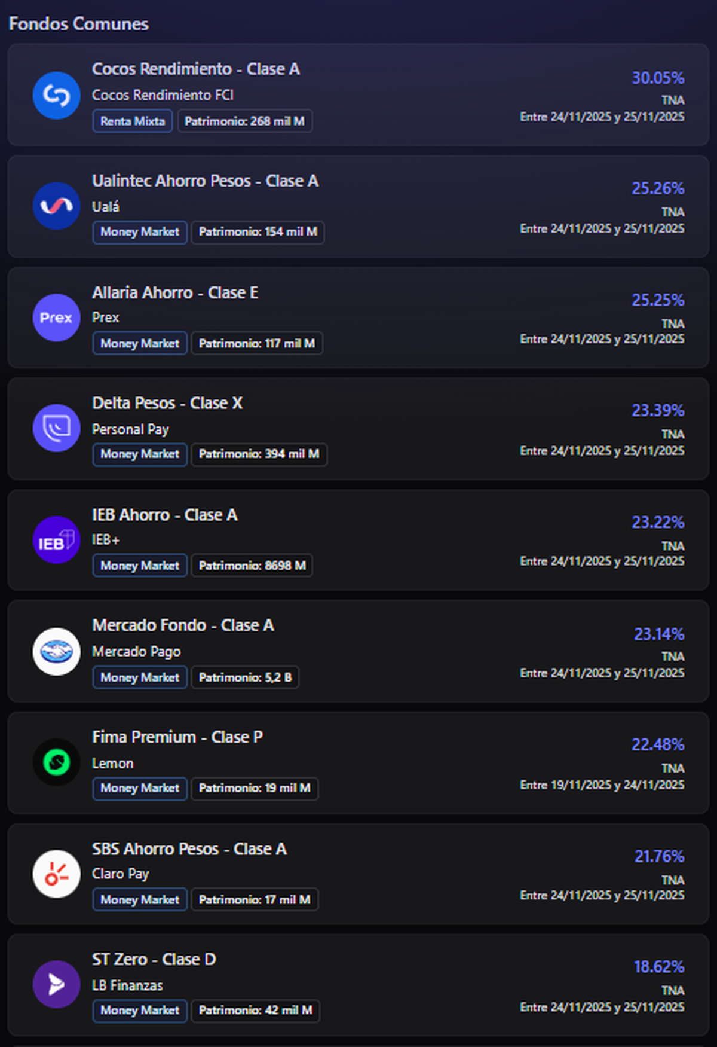Click the green Lemon logo icon
The width and height of the screenshot is (717, 1047).
coord(56,762)
